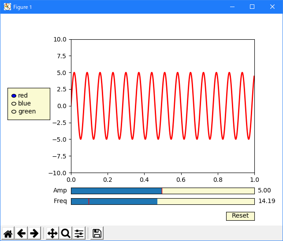Click the Home reset view icon

pyautogui.click(x=8, y=233)
